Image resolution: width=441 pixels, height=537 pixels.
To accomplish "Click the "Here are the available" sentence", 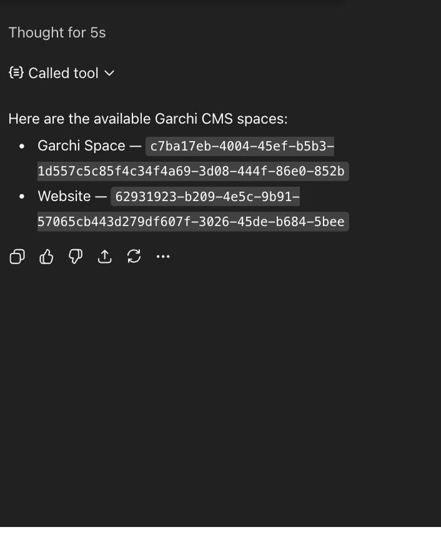I will click(x=148, y=119).
